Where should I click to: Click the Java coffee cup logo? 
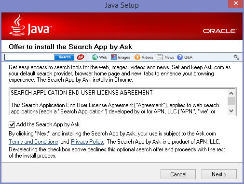(x=17, y=25)
